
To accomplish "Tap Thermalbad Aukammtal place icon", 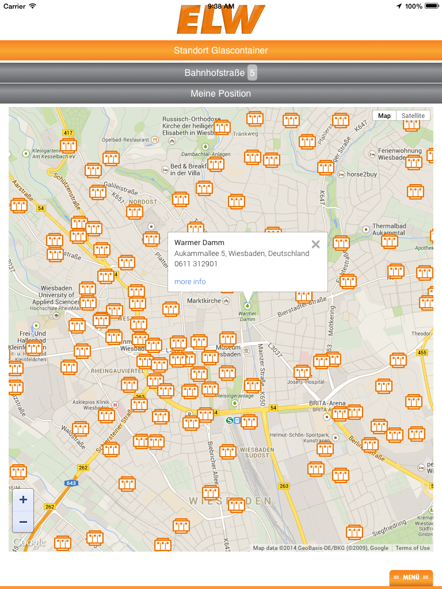I will tap(365, 229).
